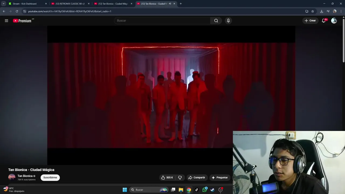Click the browser address bar URL
Image resolution: width=345 pixels, height=194 pixels.
tap(70, 11)
